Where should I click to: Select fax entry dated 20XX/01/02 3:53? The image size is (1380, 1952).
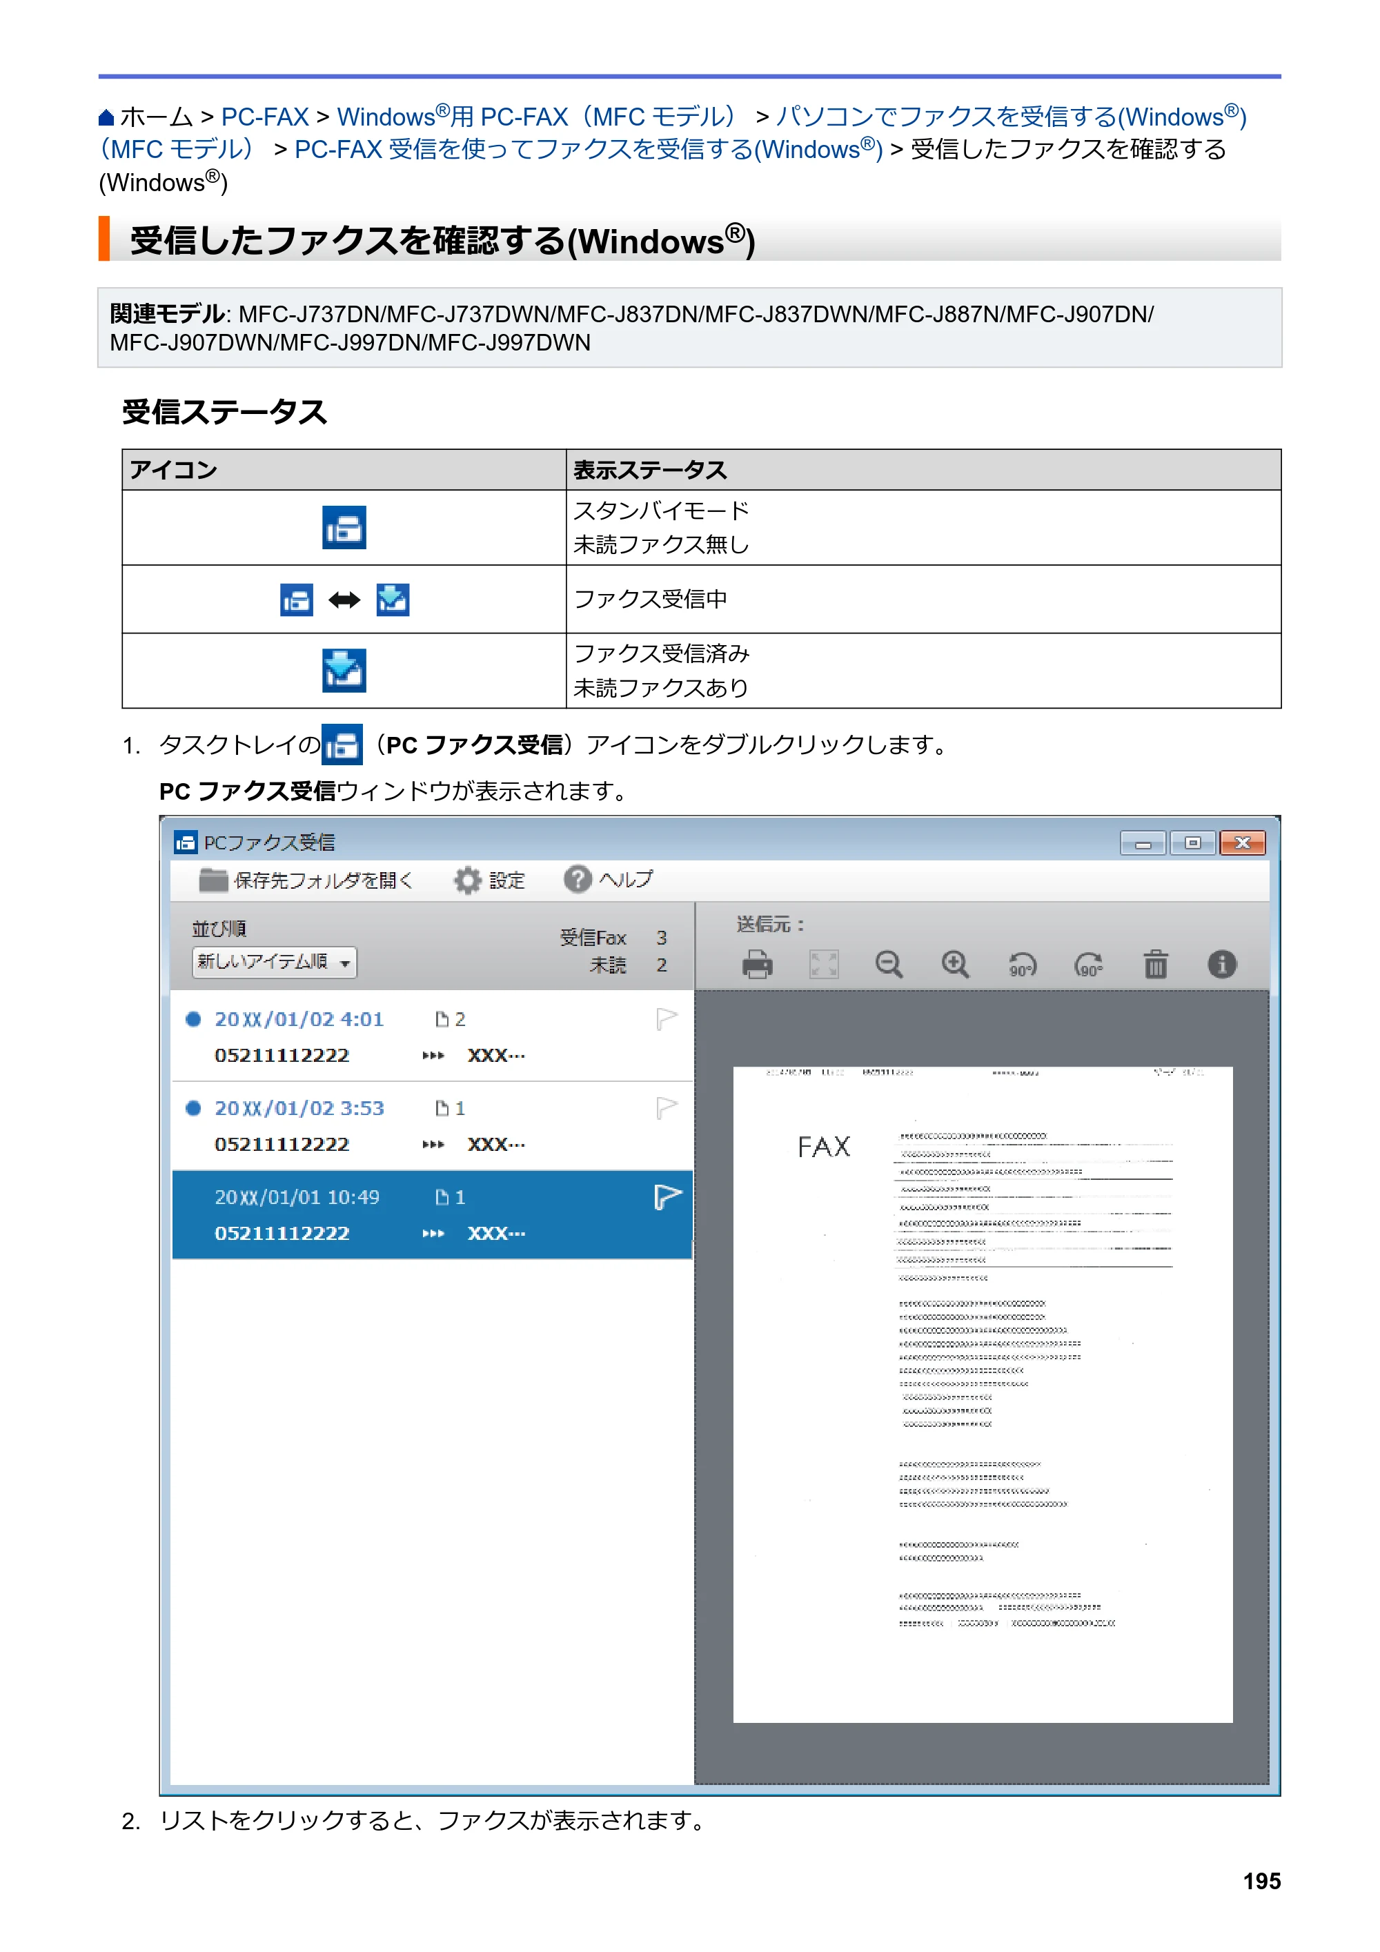(432, 1125)
